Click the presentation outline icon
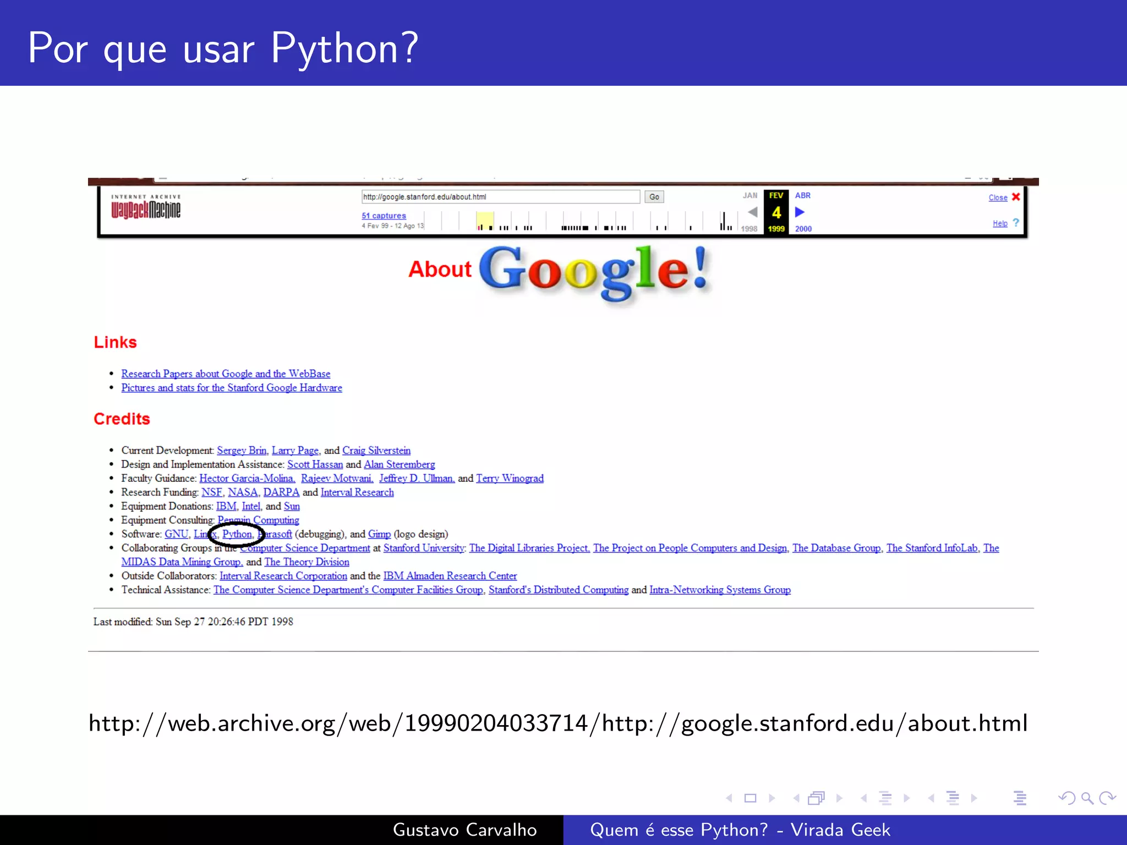Image resolution: width=1127 pixels, height=845 pixels. (x=1020, y=798)
